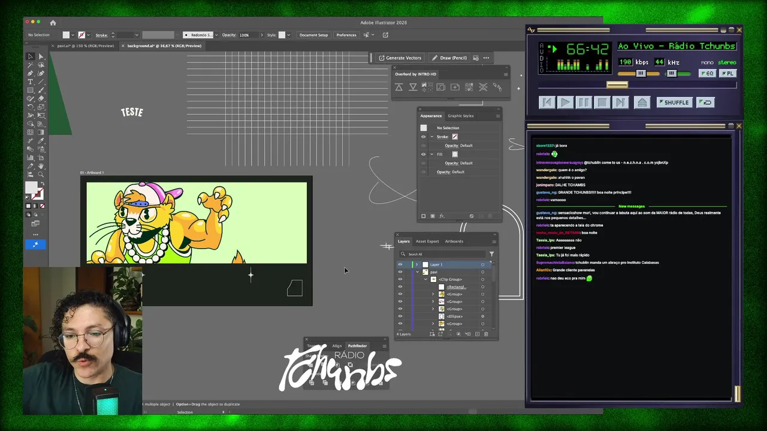Click the Generate Vectors button

click(399, 58)
